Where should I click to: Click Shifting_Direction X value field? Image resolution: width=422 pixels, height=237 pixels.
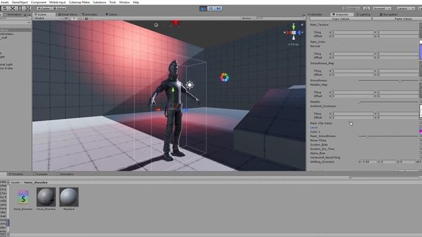point(369,162)
